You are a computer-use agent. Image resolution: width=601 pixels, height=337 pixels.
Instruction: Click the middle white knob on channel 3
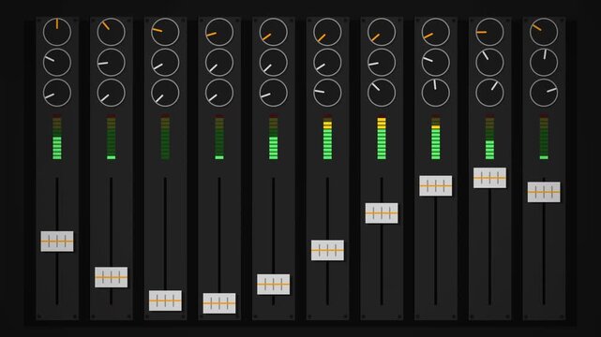[165, 63]
